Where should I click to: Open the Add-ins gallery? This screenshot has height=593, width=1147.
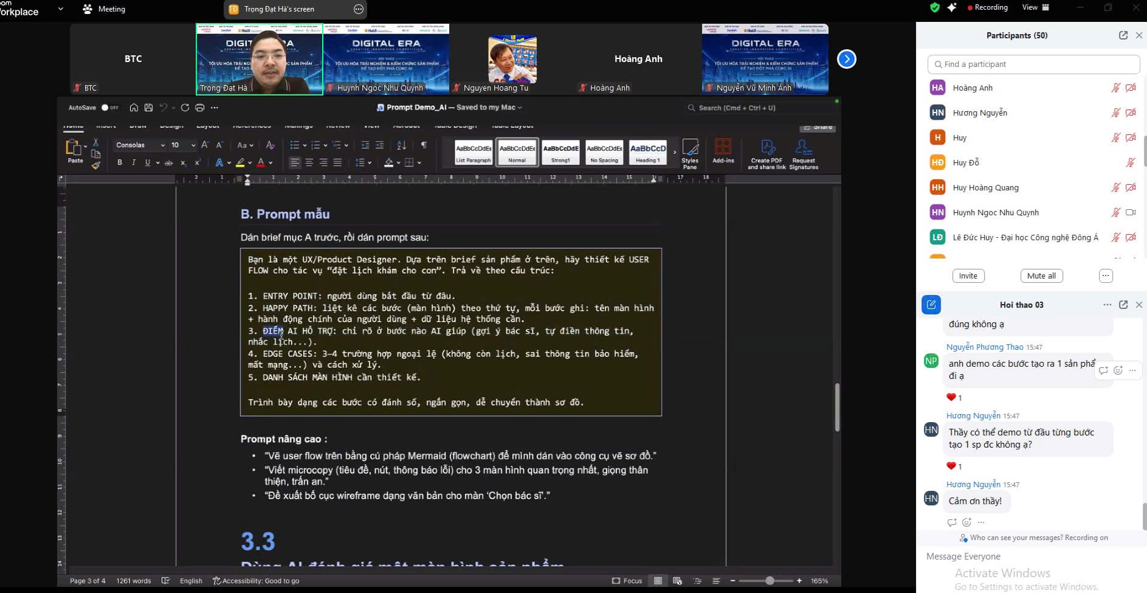coord(723,151)
